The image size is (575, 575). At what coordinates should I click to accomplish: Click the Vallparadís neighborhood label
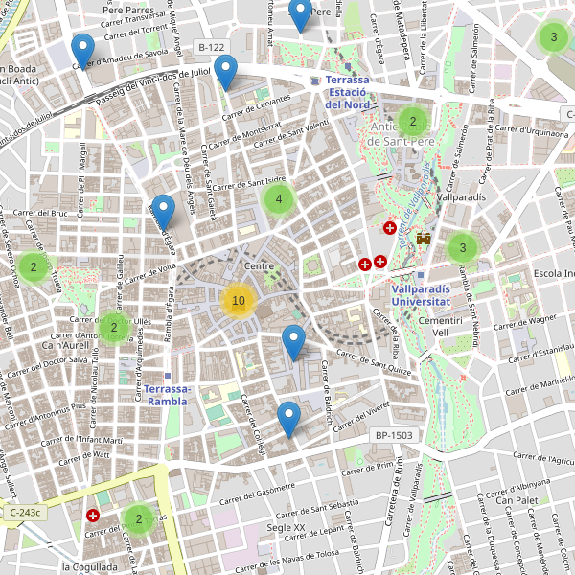[461, 197]
